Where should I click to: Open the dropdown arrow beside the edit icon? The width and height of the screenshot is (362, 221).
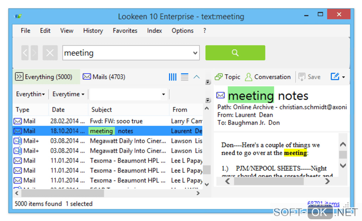344,77
